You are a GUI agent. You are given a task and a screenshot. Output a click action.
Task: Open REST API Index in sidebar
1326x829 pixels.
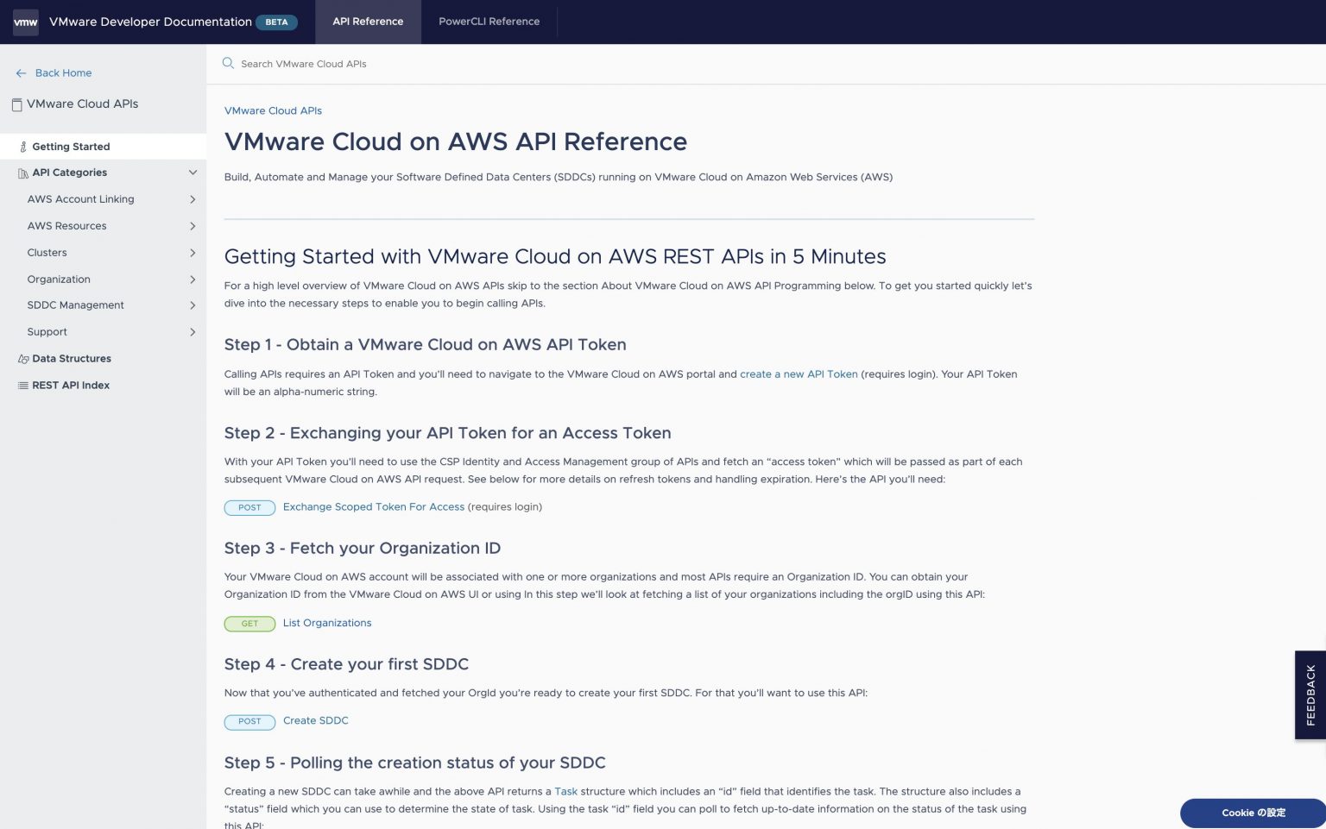pyautogui.click(x=71, y=386)
